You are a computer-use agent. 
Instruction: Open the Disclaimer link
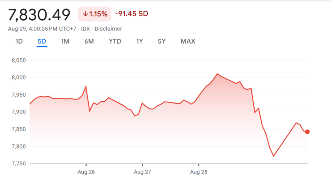click(x=108, y=29)
